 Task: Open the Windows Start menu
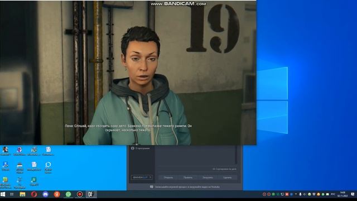(3, 194)
